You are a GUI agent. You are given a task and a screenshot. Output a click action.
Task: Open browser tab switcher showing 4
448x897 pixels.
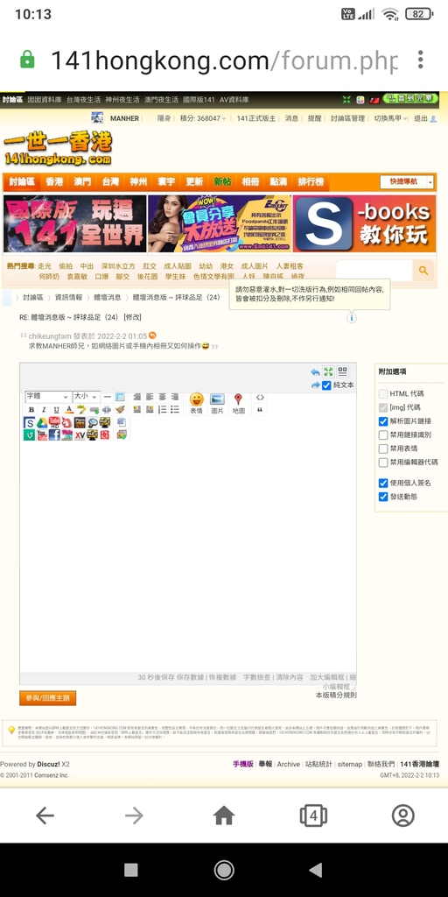tap(313, 816)
